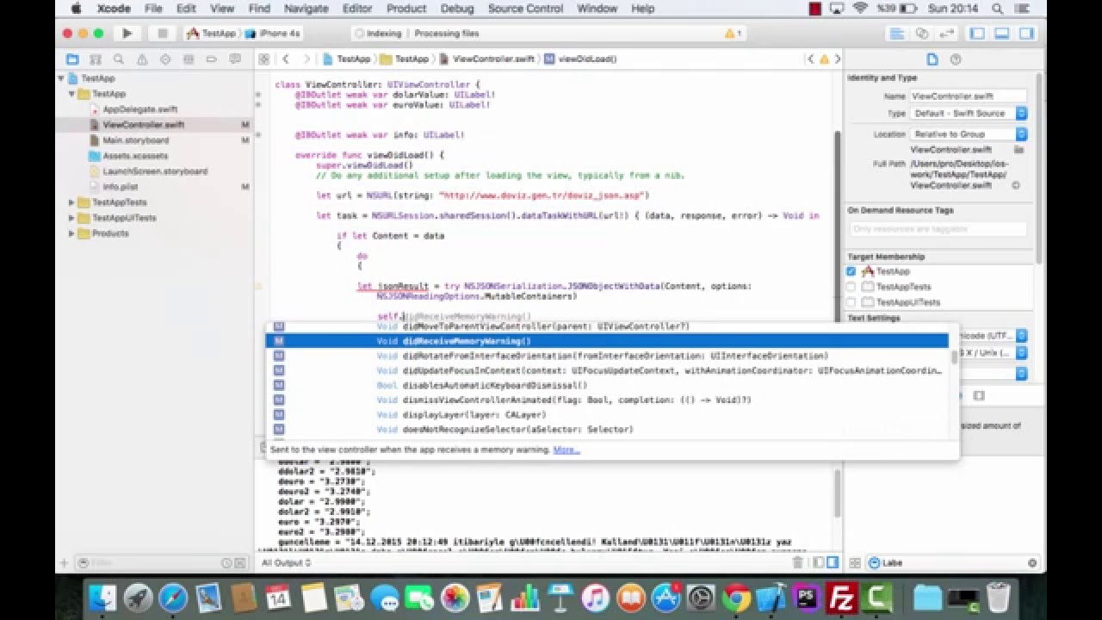
Task: Open Safari from the Dock
Action: (x=172, y=597)
